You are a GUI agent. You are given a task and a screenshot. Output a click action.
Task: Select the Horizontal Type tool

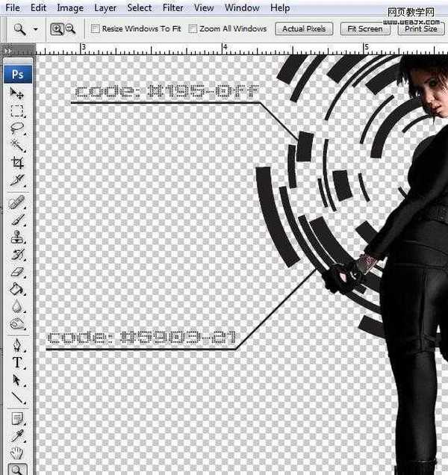coord(17,363)
